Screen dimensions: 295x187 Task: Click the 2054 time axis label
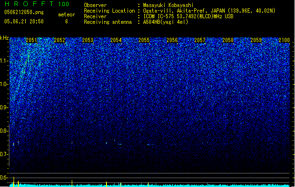coord(116,40)
